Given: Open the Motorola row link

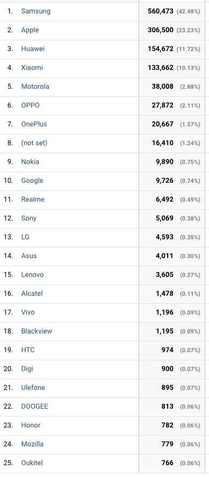Looking at the screenshot, I should [x=35, y=87].
